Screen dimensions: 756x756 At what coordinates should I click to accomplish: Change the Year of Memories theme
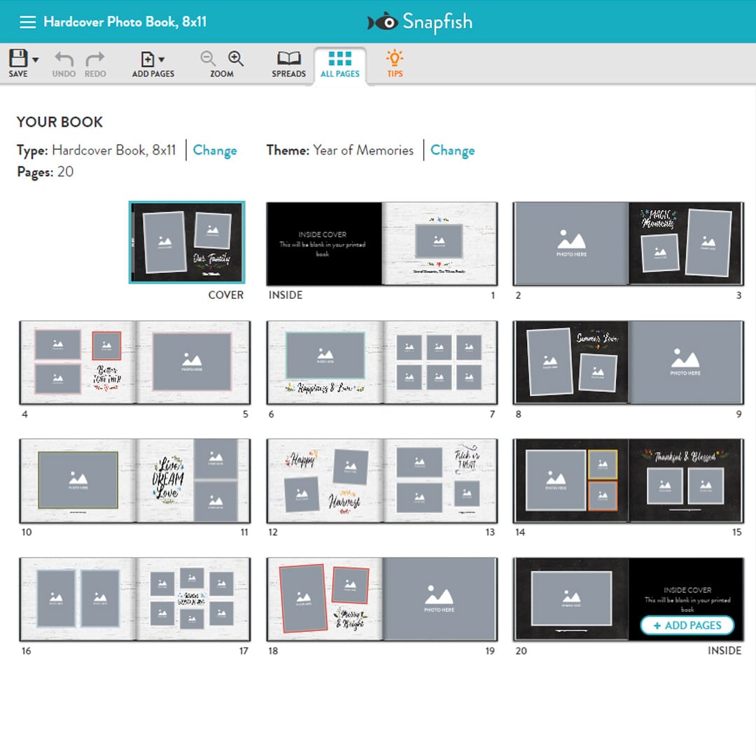pyautogui.click(x=453, y=150)
